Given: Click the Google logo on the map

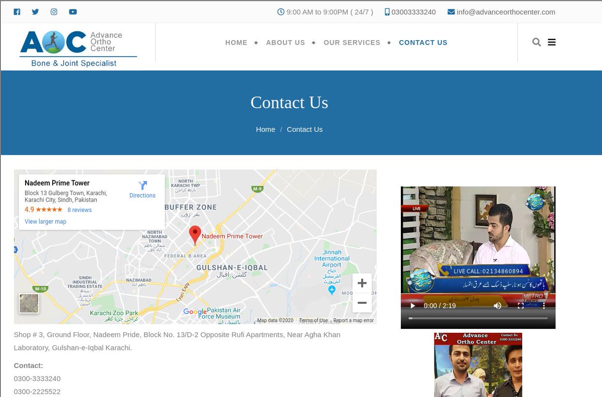Looking at the screenshot, I should (195, 312).
